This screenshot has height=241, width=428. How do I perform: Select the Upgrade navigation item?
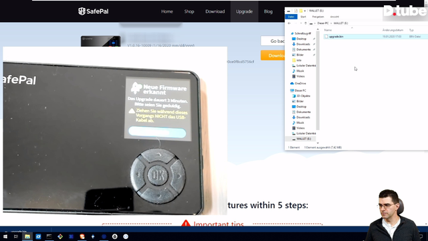(x=244, y=11)
